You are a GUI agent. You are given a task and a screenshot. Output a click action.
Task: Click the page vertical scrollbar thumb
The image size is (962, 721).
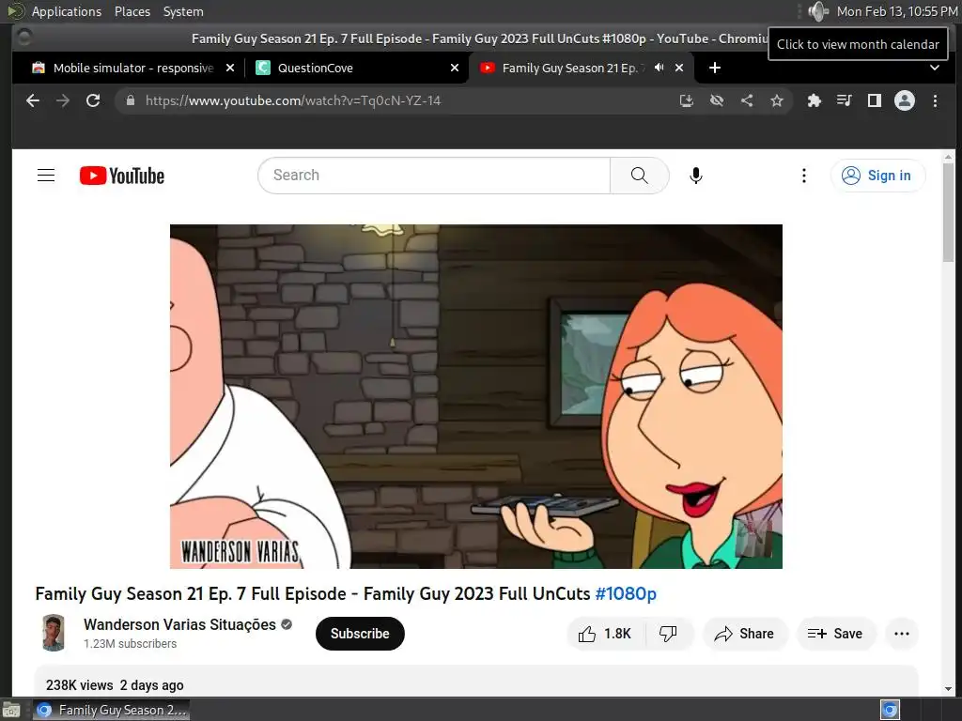coord(949,212)
